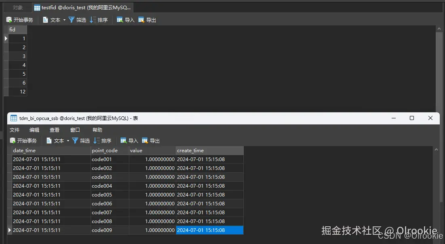Image resolution: width=445 pixels, height=244 pixels.
Task: Open the 窗口 menu
Action: (x=75, y=130)
